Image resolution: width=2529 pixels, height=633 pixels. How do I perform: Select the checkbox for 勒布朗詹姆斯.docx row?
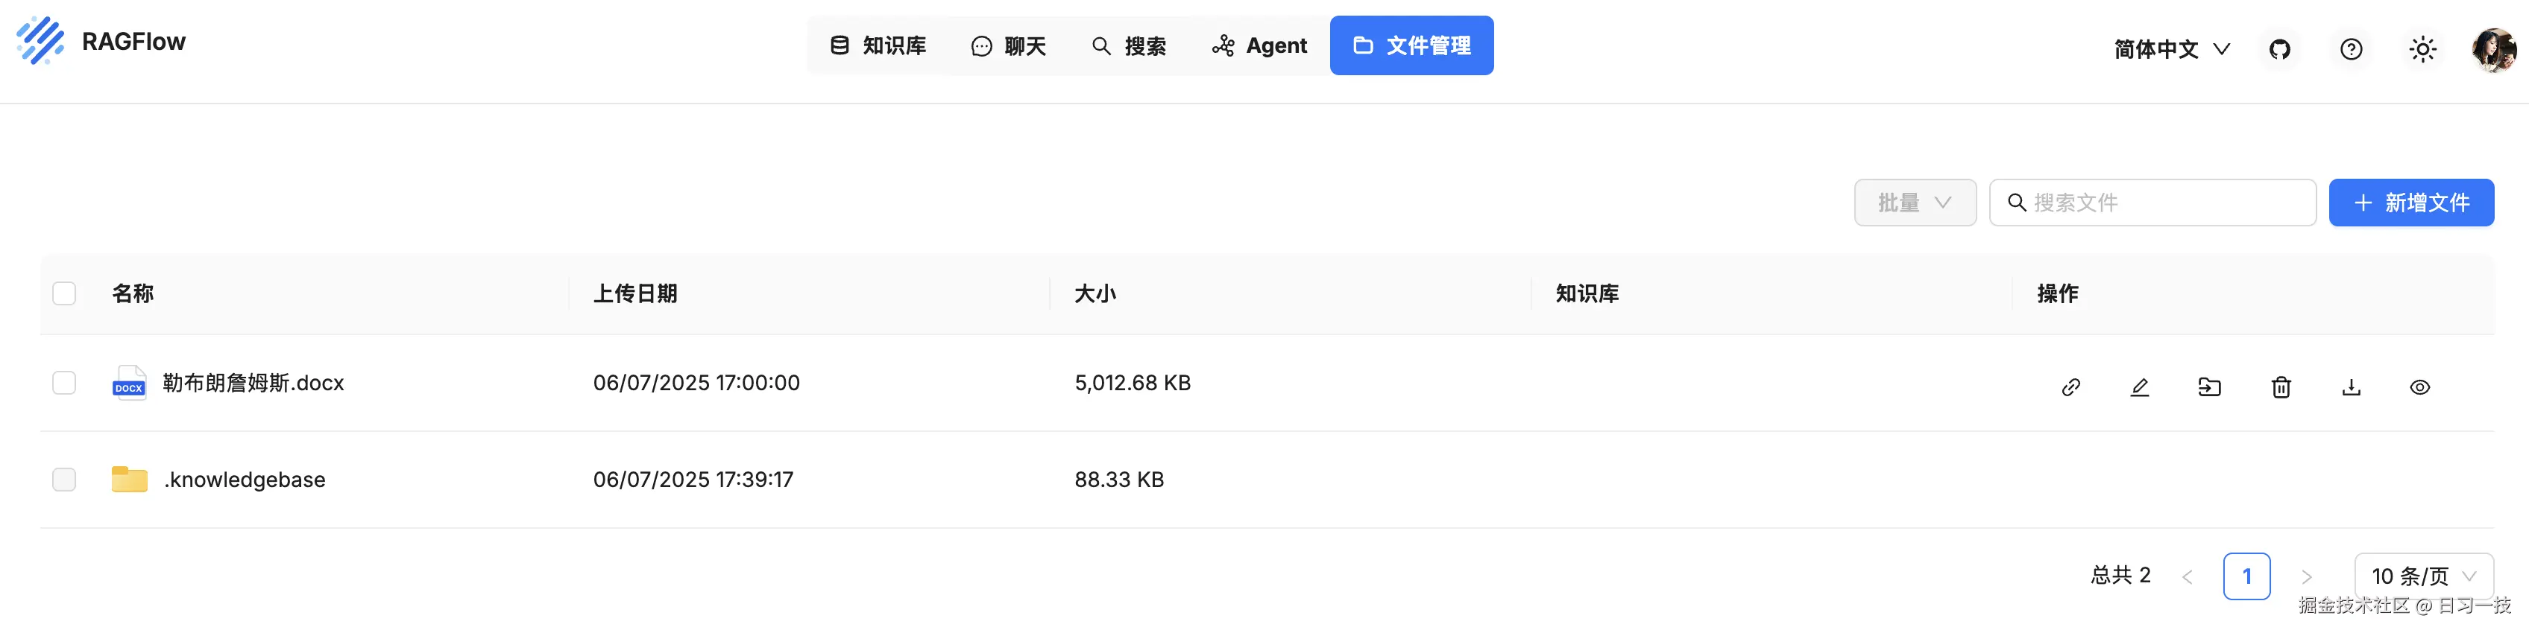[64, 382]
